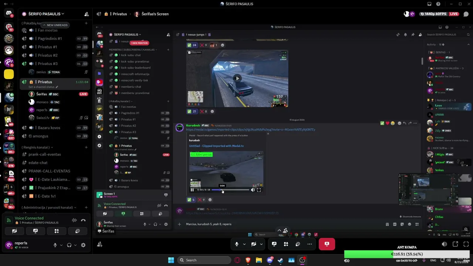Open soundboard in the voice panel
The width and height of the screenshot is (473, 266).
(78, 231)
